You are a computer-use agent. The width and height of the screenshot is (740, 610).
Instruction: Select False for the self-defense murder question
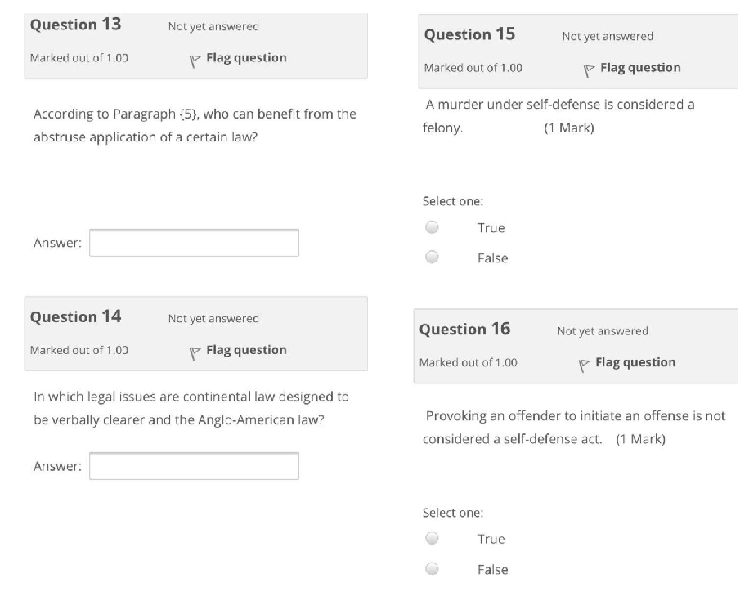coord(430,258)
